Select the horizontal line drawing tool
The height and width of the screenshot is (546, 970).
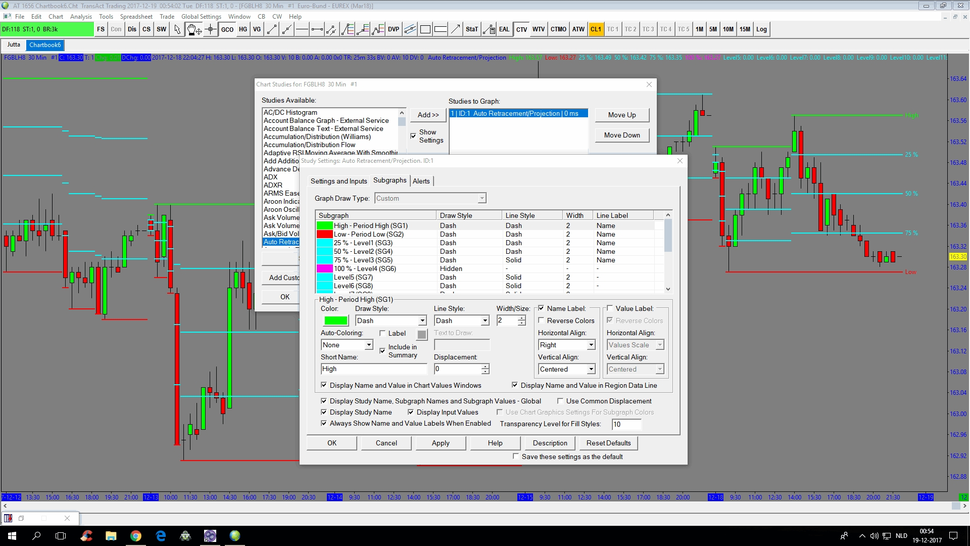302,29
